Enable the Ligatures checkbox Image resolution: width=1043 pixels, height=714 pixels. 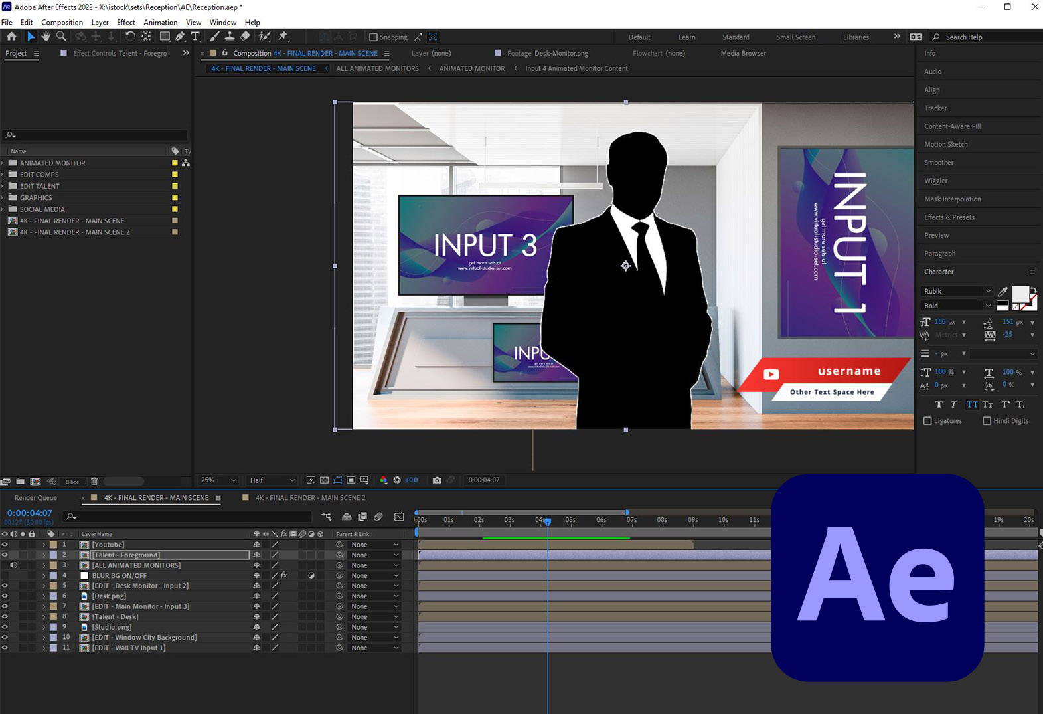tap(927, 421)
